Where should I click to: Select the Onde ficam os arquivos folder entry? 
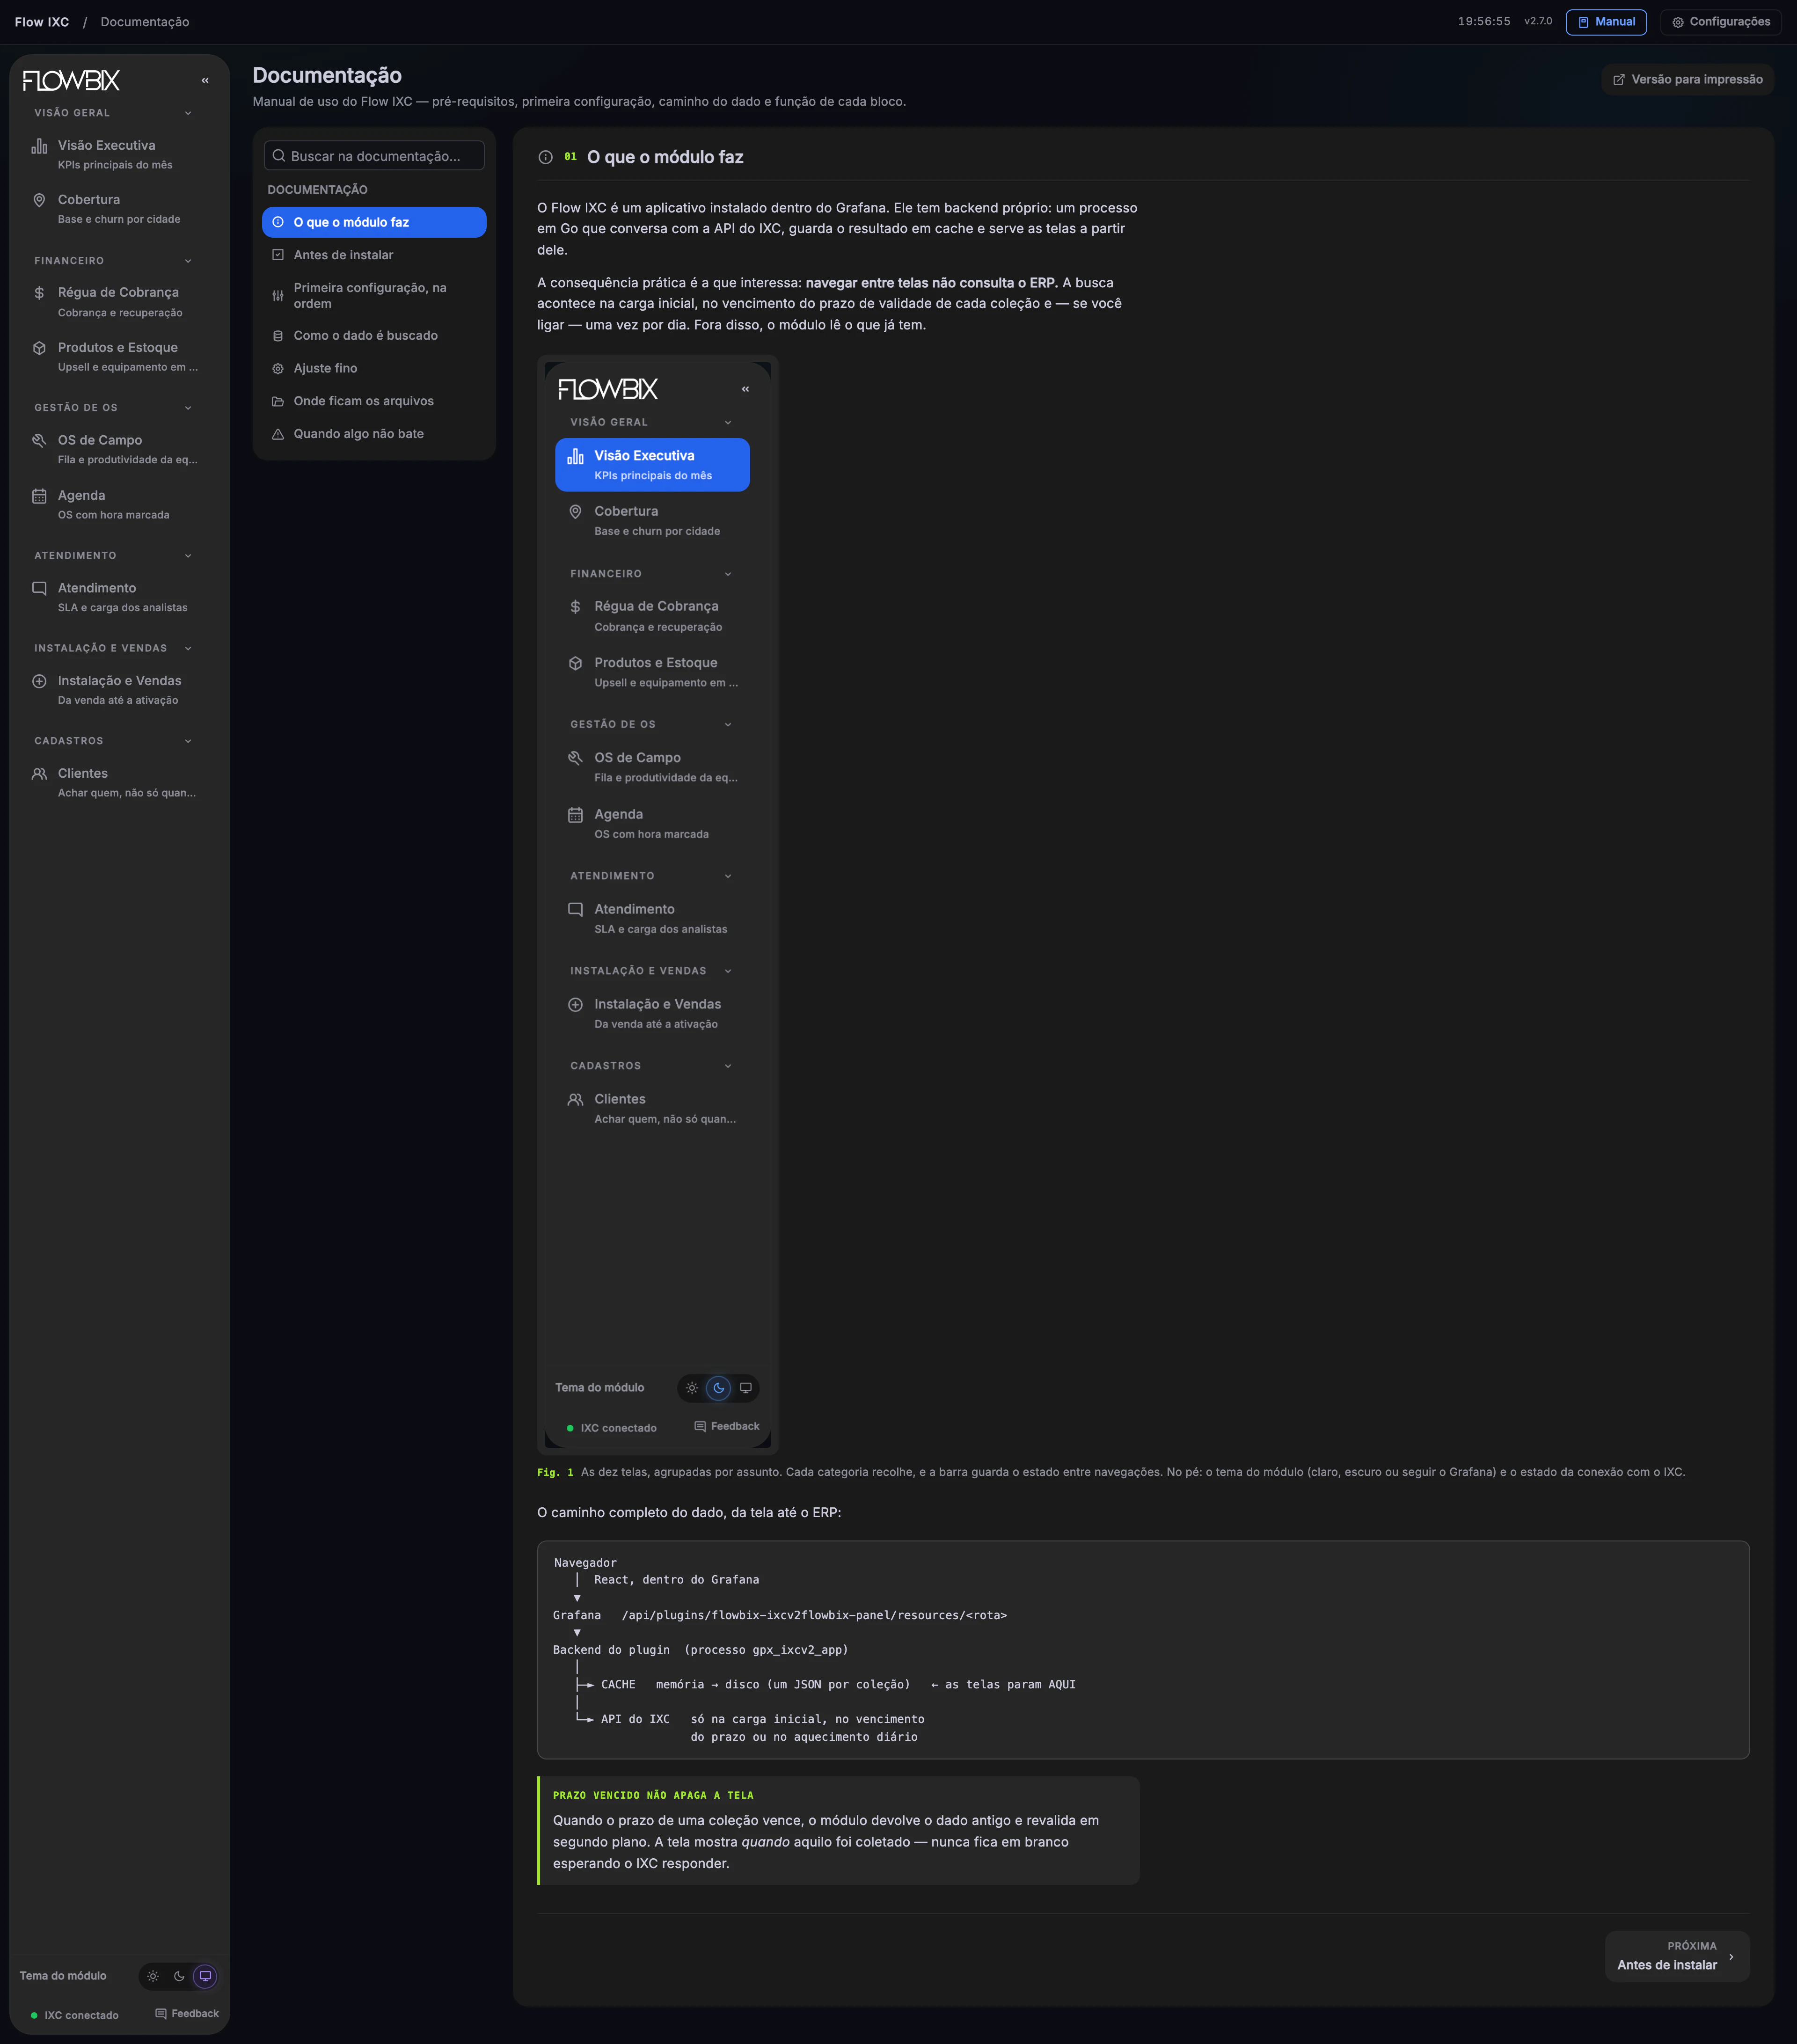[374, 401]
